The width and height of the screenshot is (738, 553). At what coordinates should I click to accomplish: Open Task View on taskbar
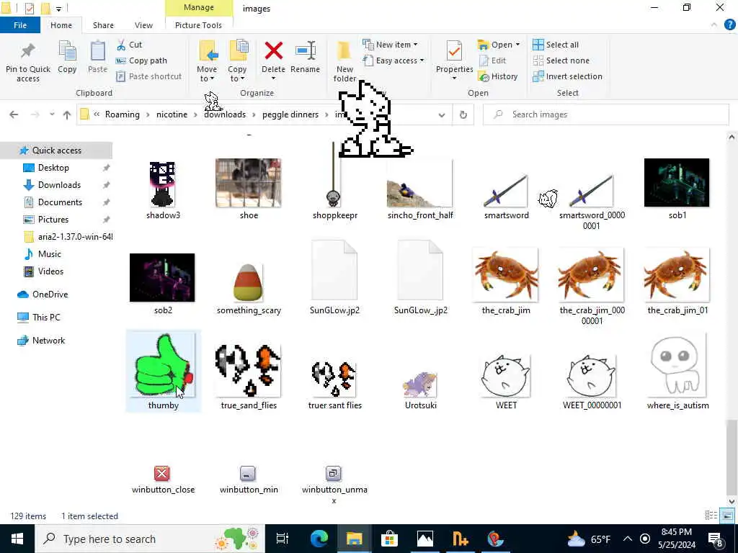coord(282,539)
